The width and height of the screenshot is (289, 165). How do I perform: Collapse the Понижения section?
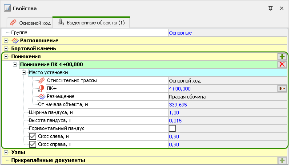[x=6, y=56]
